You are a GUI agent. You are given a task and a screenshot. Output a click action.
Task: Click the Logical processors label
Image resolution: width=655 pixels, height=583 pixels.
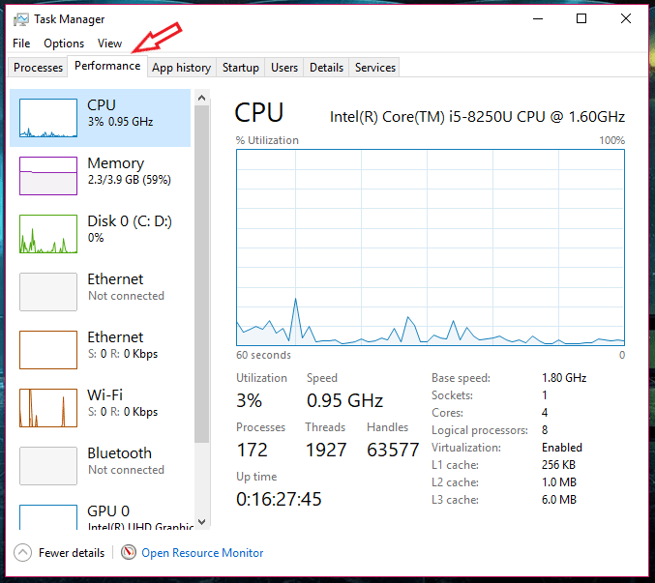point(480,430)
